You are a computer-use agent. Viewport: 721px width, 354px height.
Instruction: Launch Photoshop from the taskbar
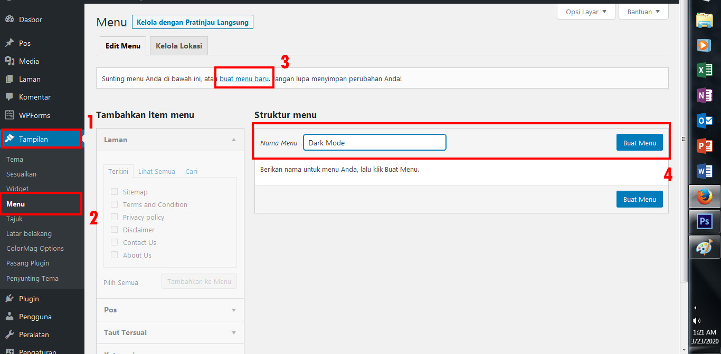click(704, 222)
